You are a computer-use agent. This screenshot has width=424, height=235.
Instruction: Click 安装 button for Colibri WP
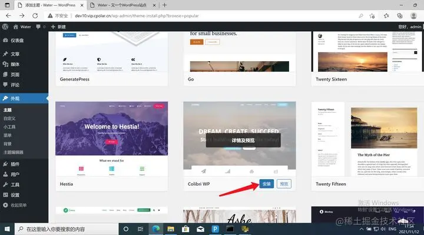(266, 184)
